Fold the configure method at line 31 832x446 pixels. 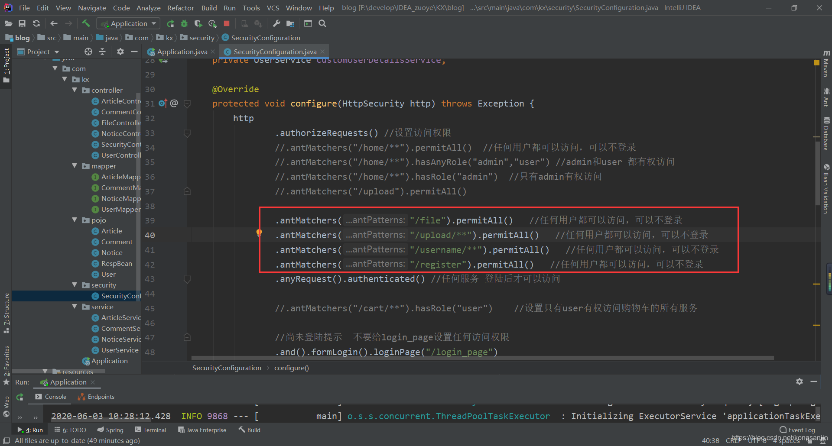(x=187, y=103)
